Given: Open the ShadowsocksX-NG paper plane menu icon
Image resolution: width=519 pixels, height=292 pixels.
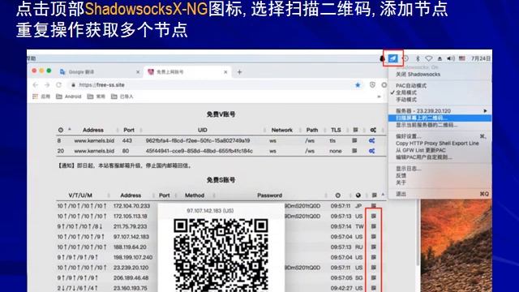Looking at the screenshot, I should (392, 58).
